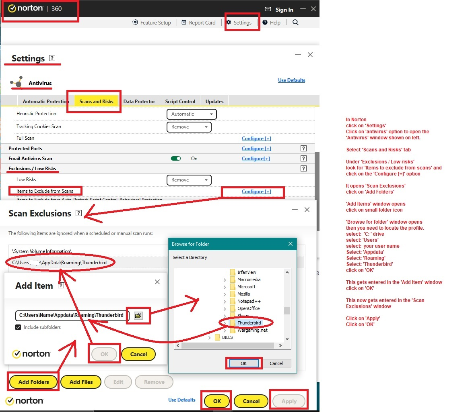Screen dimensions: 472x412
Task: Click Use Defaults link in Antivirus settings
Action: point(291,80)
